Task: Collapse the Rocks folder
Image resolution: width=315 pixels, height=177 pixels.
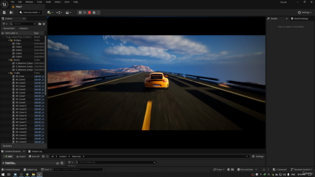Action: (x=9, y=60)
